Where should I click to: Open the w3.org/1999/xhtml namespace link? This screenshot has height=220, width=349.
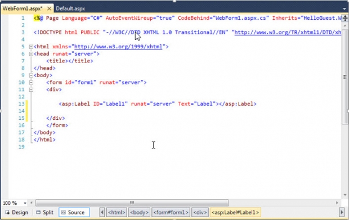pos(118,47)
